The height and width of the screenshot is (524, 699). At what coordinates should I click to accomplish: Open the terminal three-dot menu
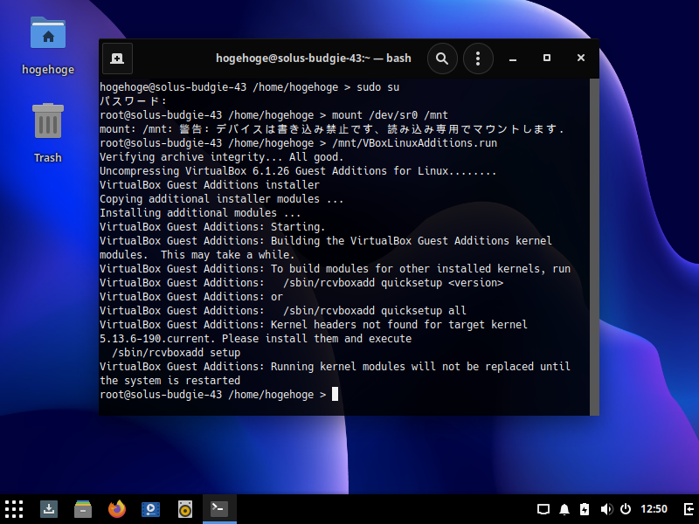478,59
